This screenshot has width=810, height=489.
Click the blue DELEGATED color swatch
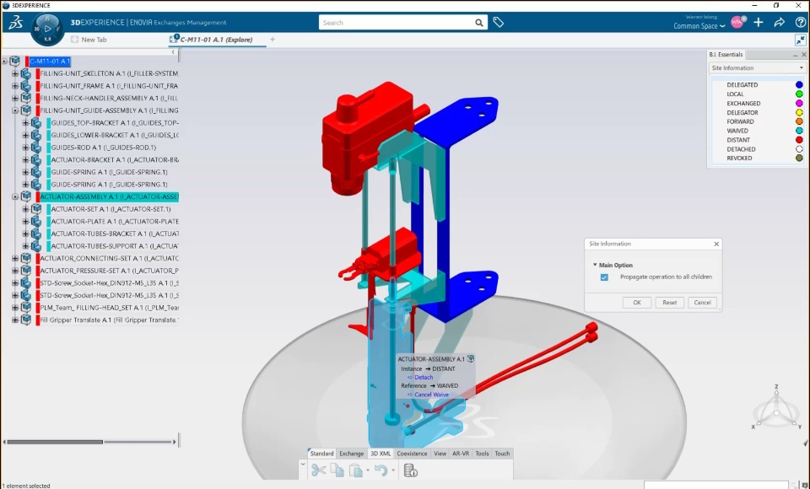pyautogui.click(x=799, y=84)
